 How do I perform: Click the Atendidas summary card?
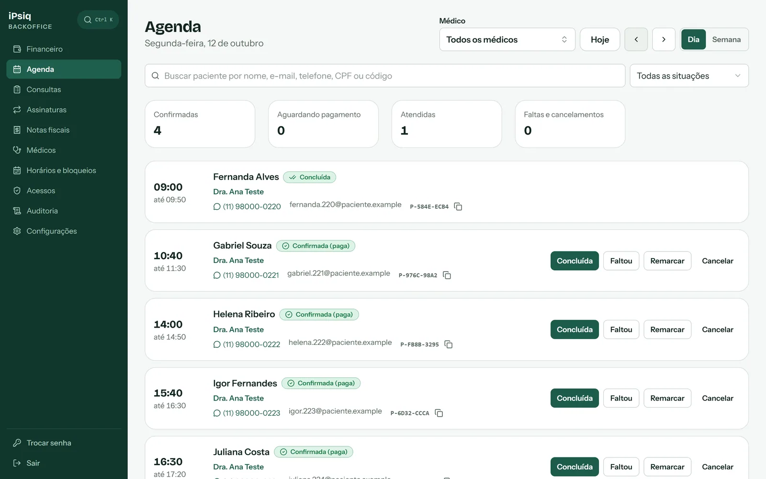click(447, 124)
